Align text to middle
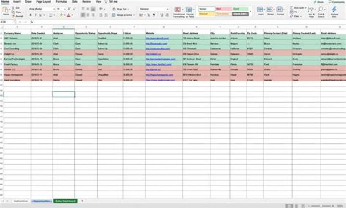 point(88,9)
